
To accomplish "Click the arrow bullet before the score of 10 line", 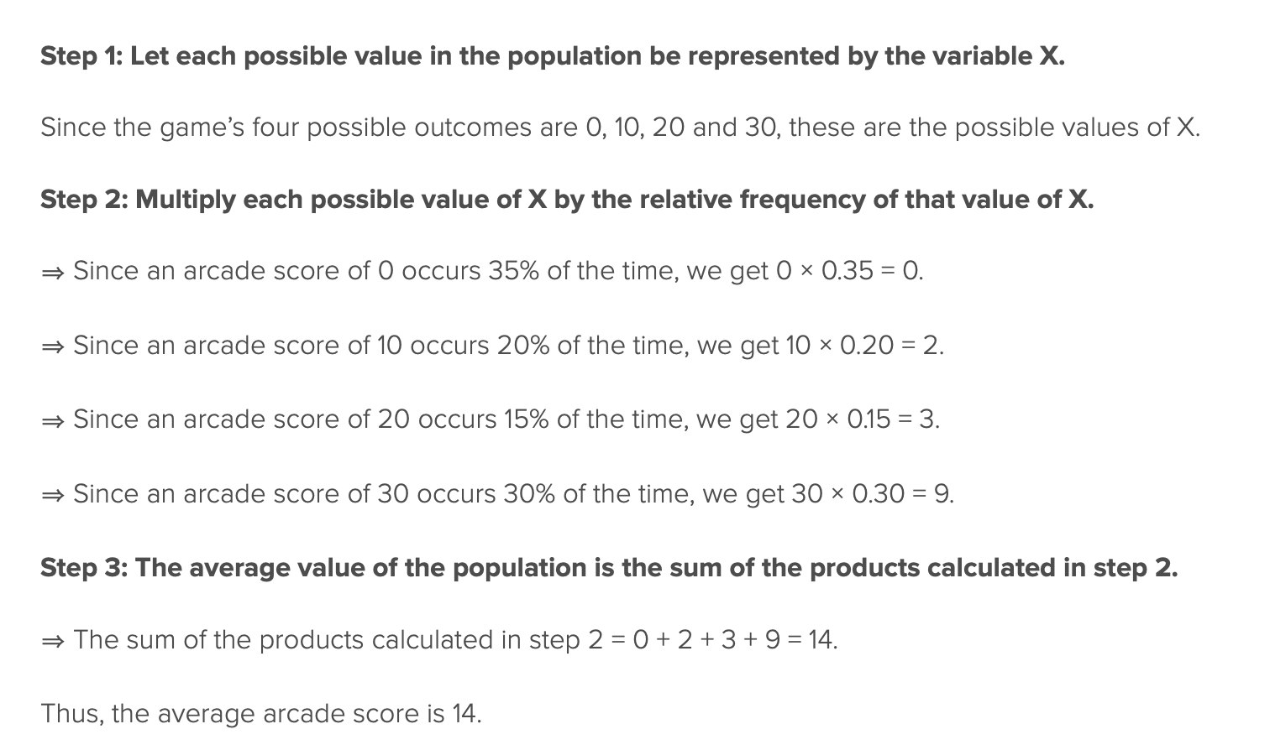I will [52, 346].
